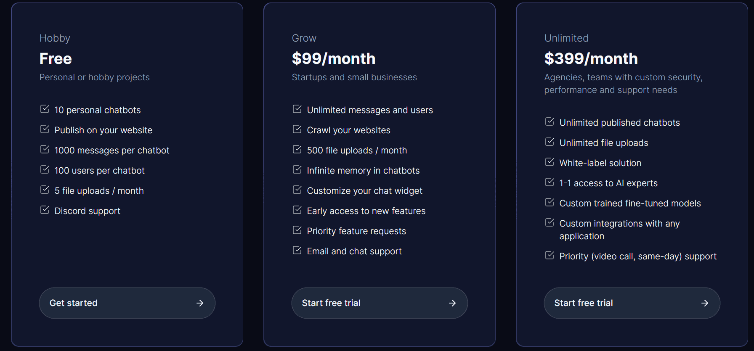Click the checkmark next to Discord support
This screenshot has height=351, width=754.
45,210
